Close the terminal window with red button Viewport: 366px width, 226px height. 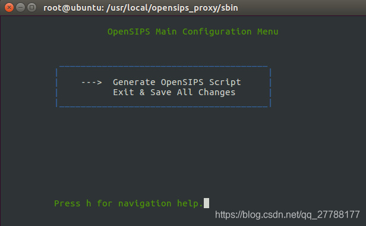coord(9,8)
